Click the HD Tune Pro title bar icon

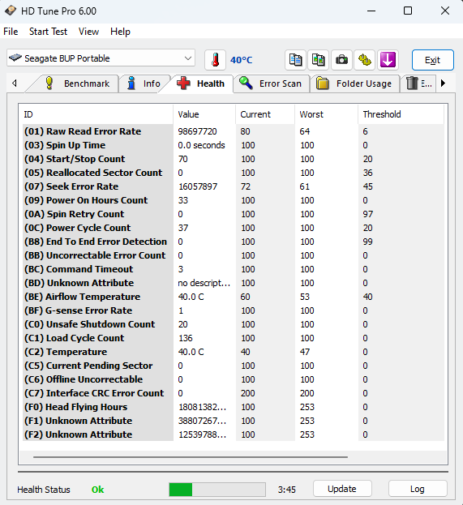click(11, 11)
